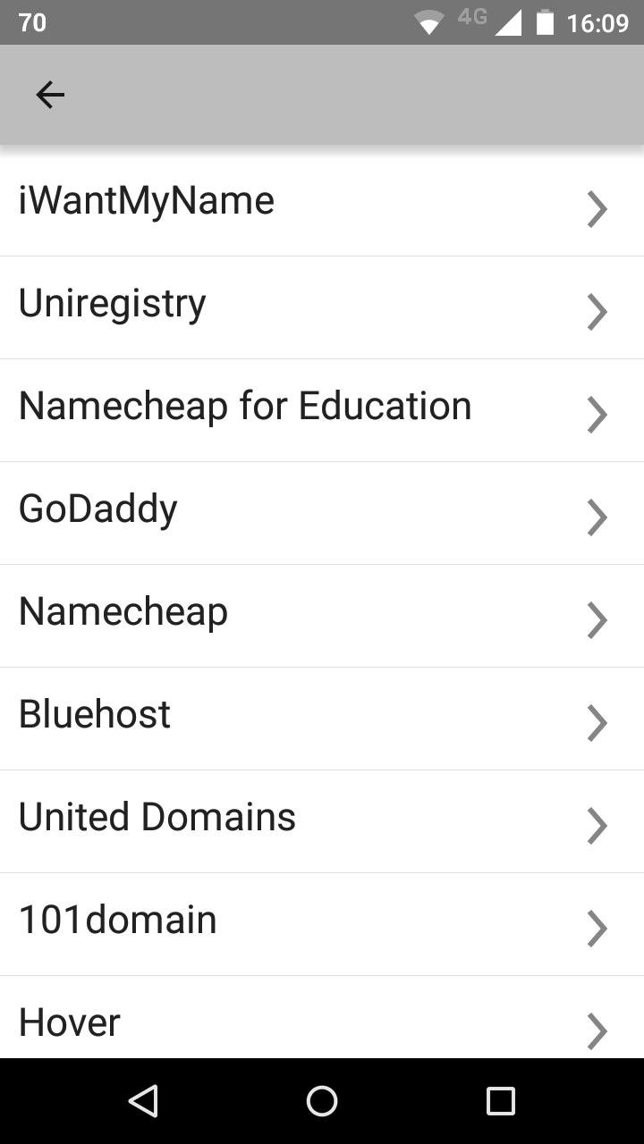Open the Hover registrar item

click(70, 1022)
